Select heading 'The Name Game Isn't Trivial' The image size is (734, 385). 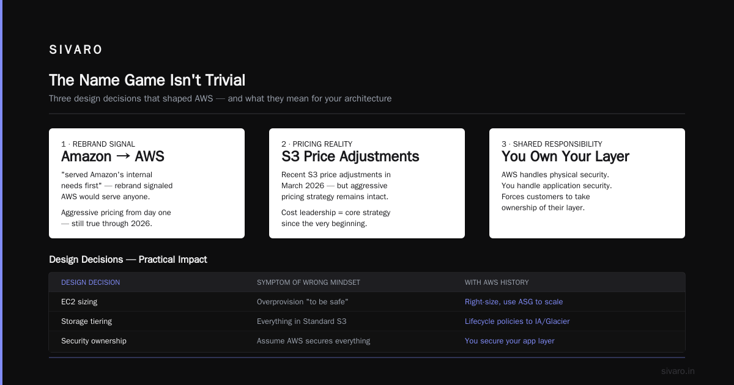pyautogui.click(x=147, y=80)
